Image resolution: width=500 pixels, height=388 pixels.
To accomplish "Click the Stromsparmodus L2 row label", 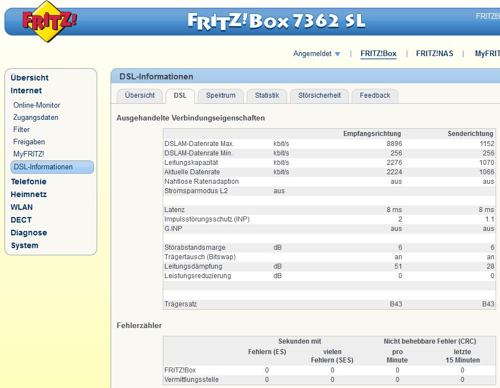I will (196, 191).
